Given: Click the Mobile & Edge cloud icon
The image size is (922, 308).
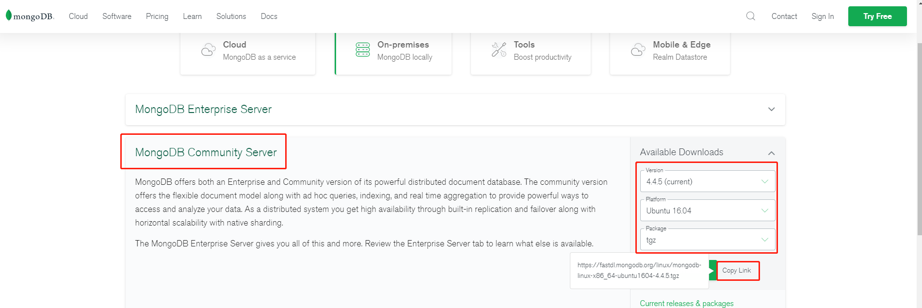Looking at the screenshot, I should point(638,50).
